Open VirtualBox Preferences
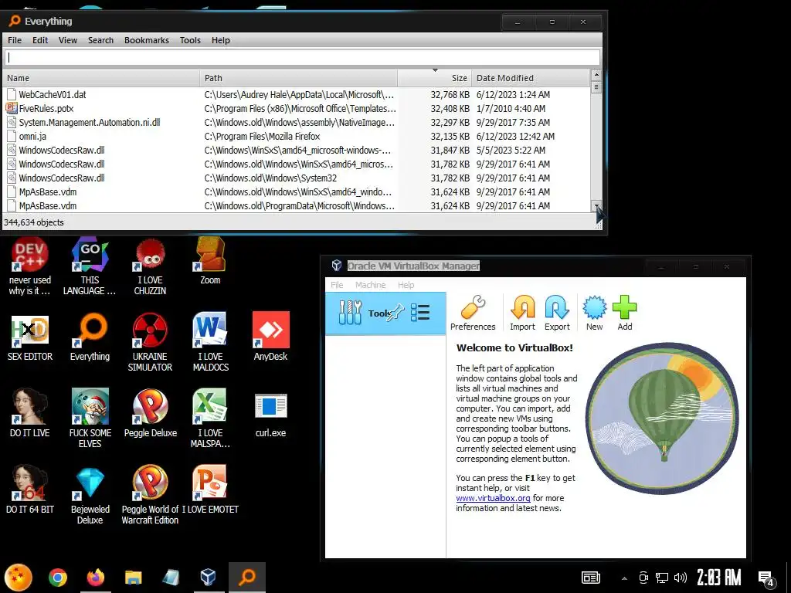Screen dimensions: 791x593 click(473, 313)
